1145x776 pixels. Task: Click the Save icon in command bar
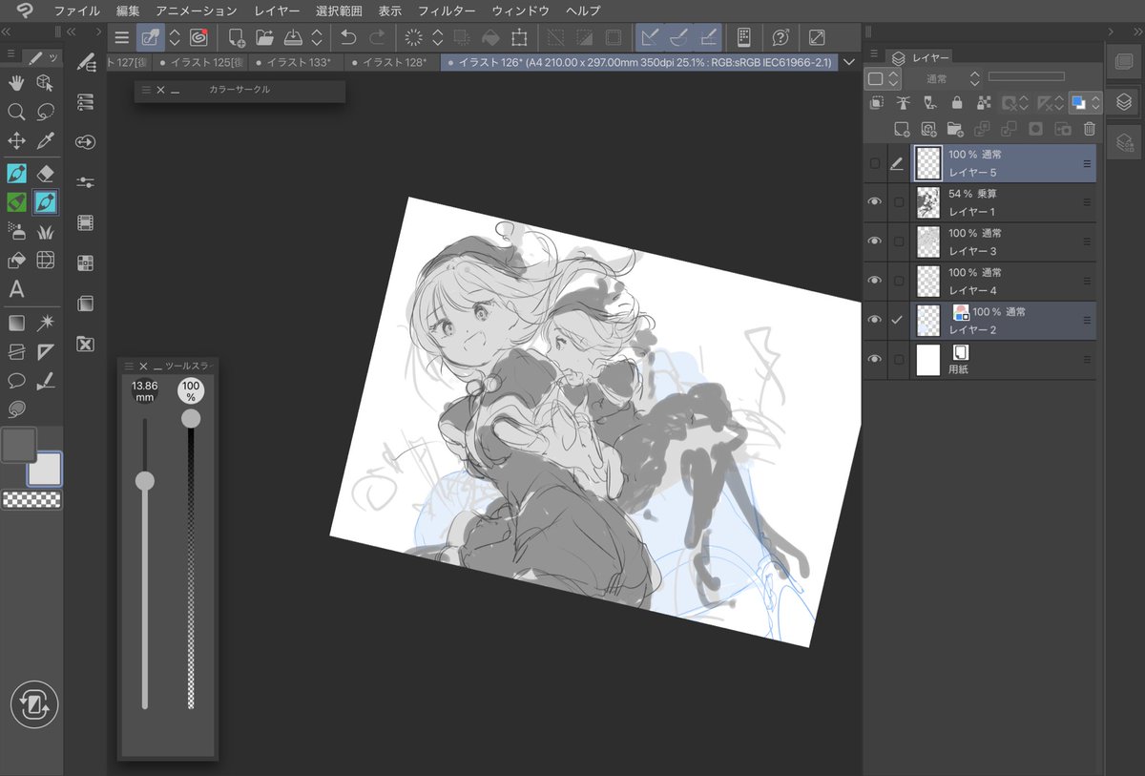point(294,38)
